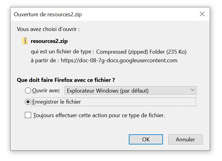Enable Toujours effectuer cette action checkbox
The image size is (222, 161).
tap(28, 115)
